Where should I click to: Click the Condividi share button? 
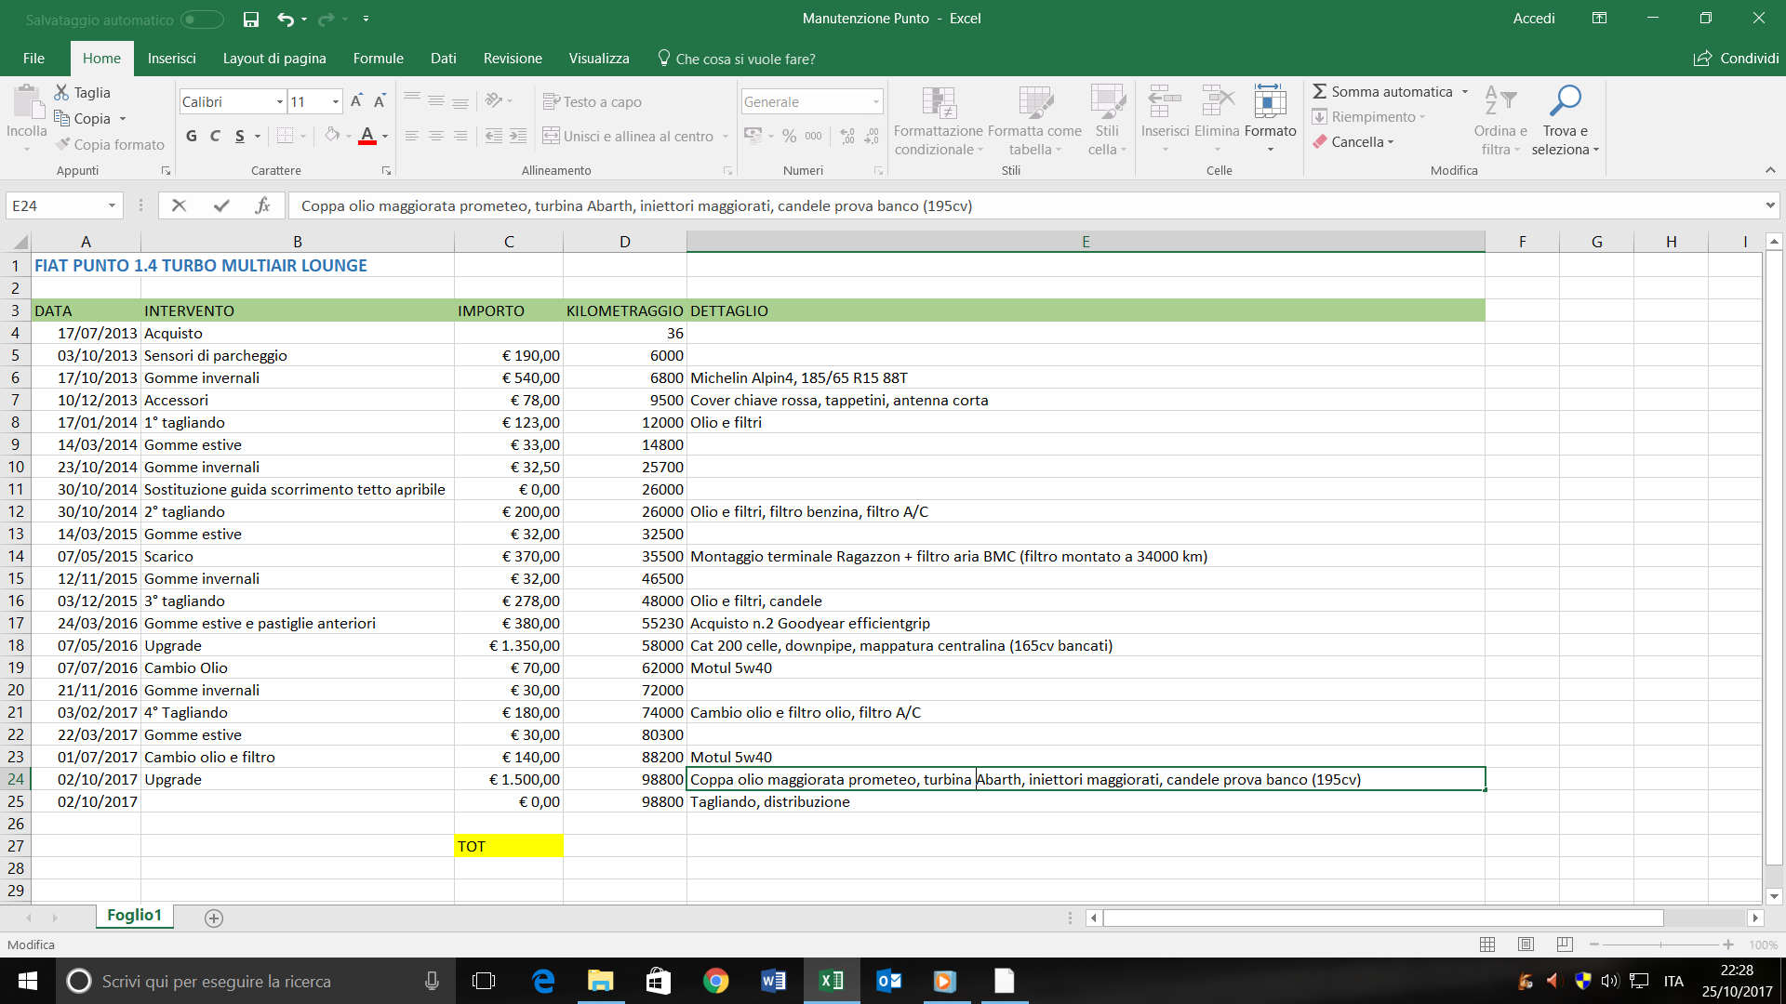1736,58
